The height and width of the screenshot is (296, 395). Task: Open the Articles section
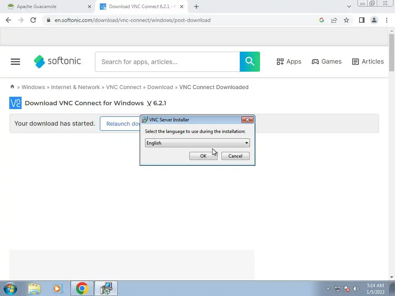pos(368,61)
